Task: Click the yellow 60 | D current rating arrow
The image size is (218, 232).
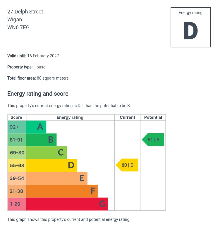Action: pyautogui.click(x=127, y=165)
